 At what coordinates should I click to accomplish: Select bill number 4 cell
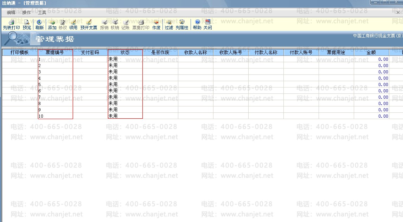pyautogui.click(x=55, y=78)
